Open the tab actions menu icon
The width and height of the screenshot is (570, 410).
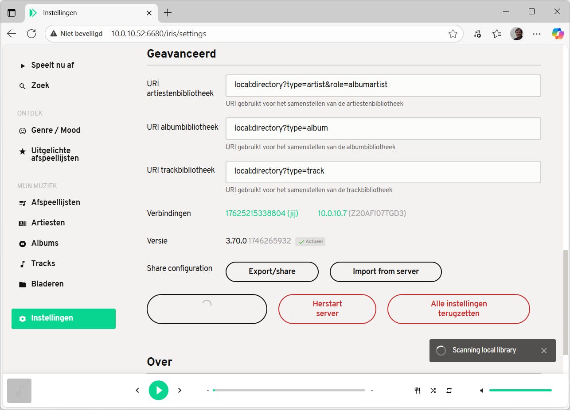[12, 13]
